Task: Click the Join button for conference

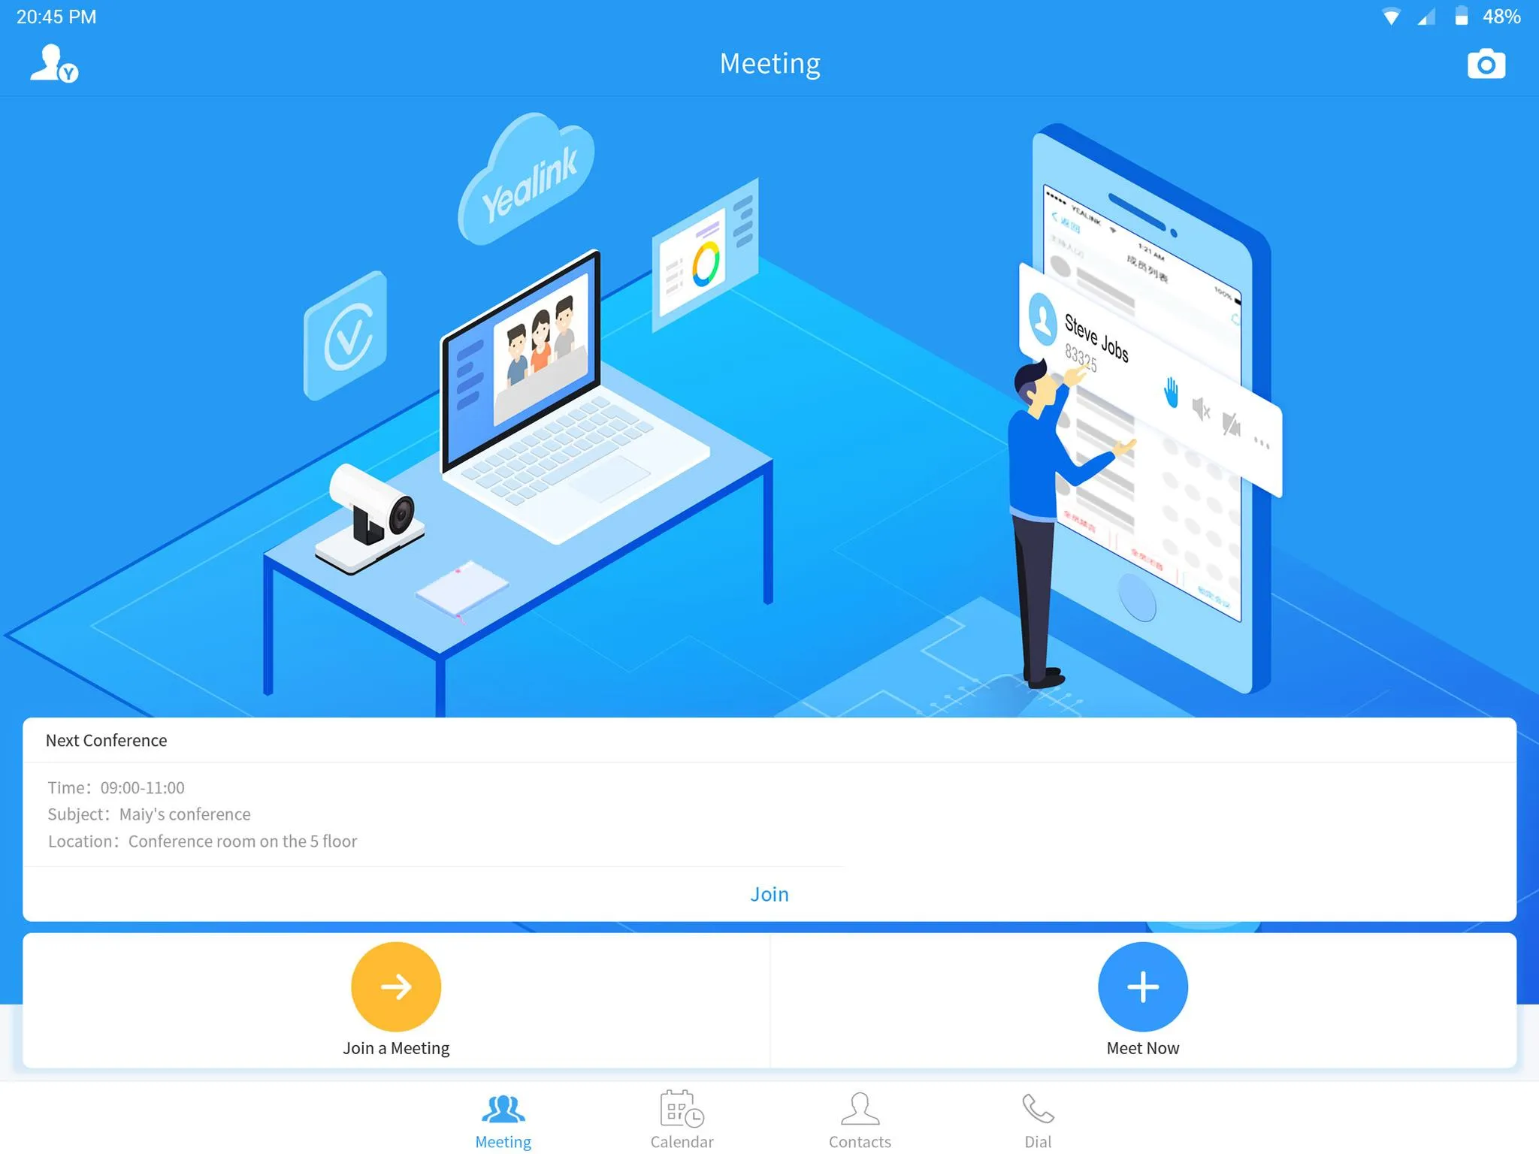Action: [x=769, y=893]
